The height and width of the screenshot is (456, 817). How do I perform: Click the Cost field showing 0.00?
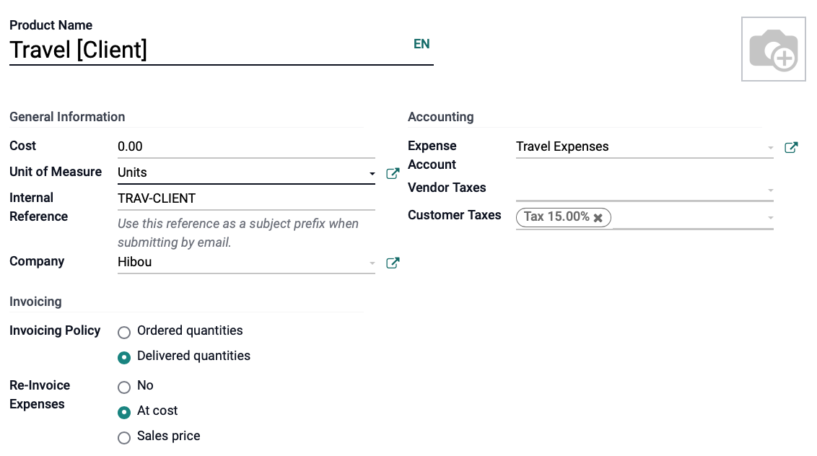pyautogui.click(x=246, y=146)
